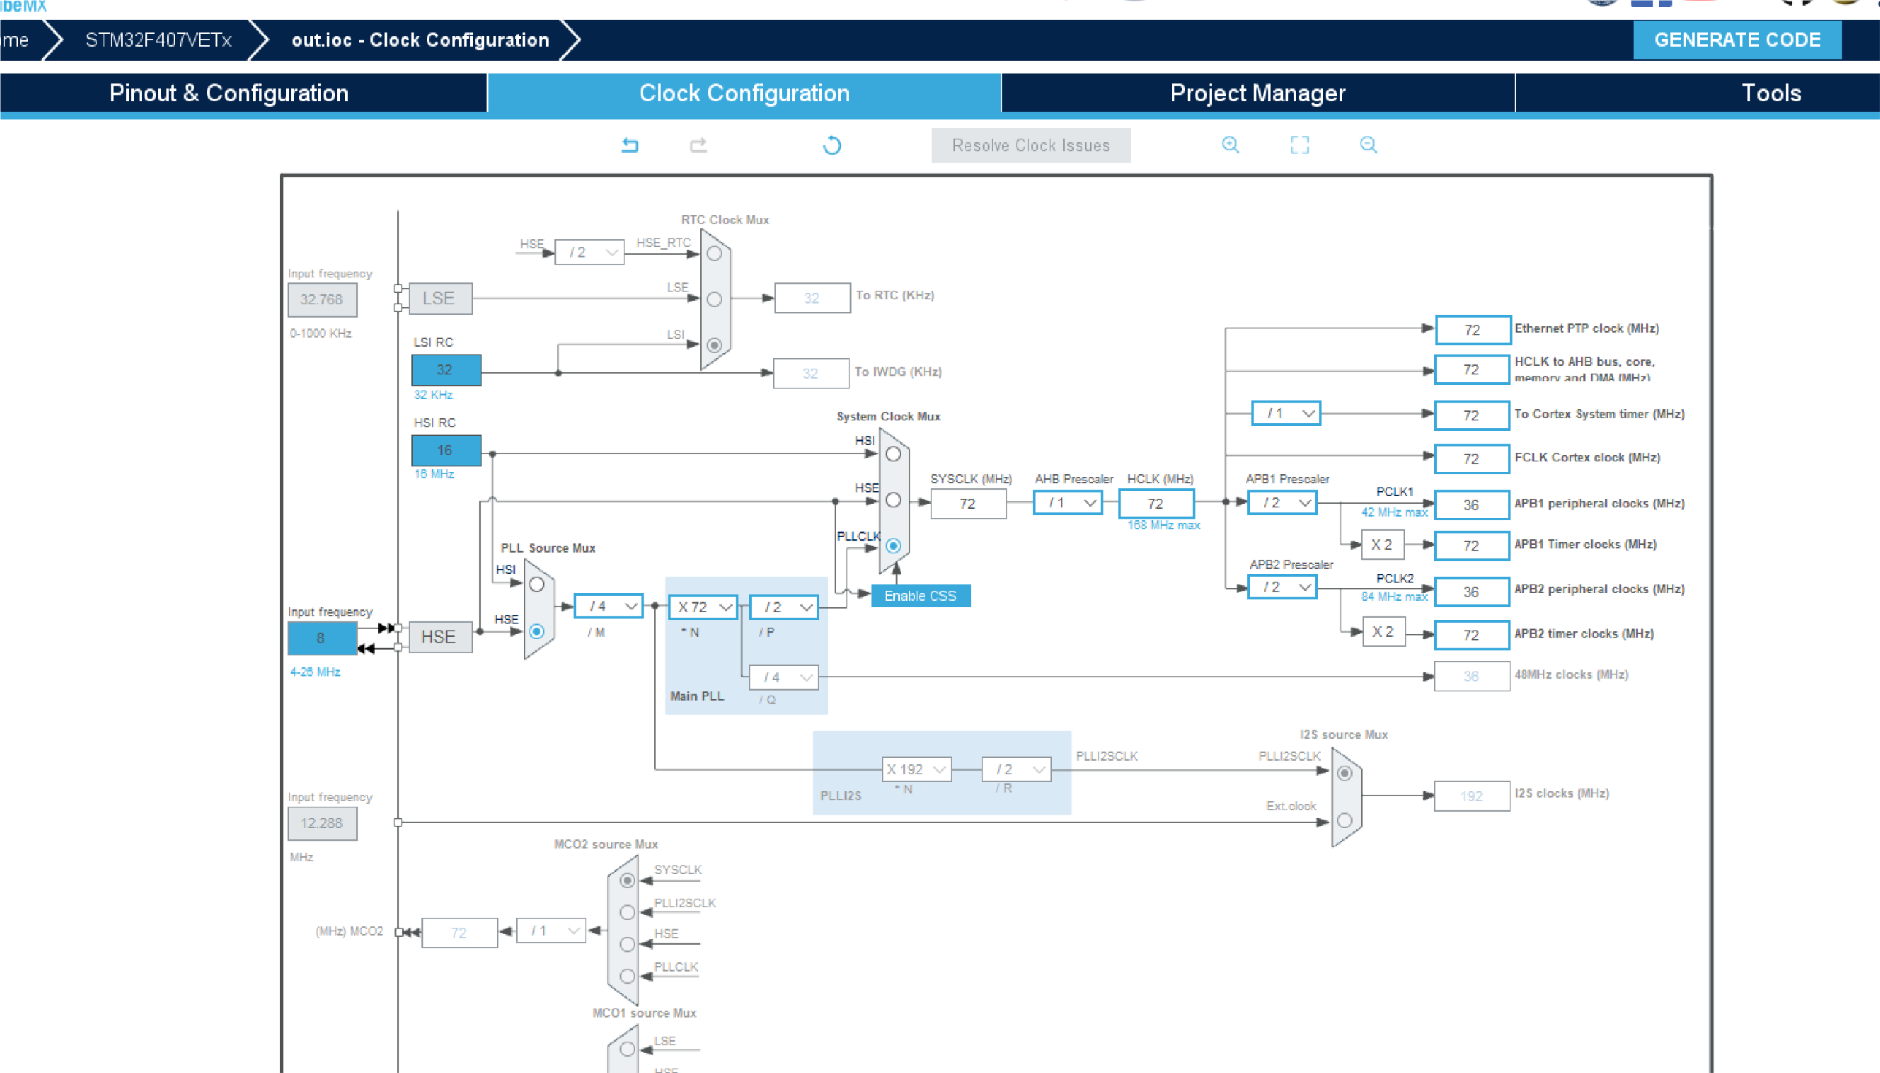The image size is (1880, 1073).
Task: Click STM32F407VETx breadcrumb
Action: [158, 40]
